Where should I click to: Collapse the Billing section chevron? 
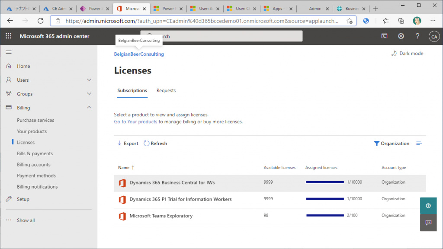89,108
